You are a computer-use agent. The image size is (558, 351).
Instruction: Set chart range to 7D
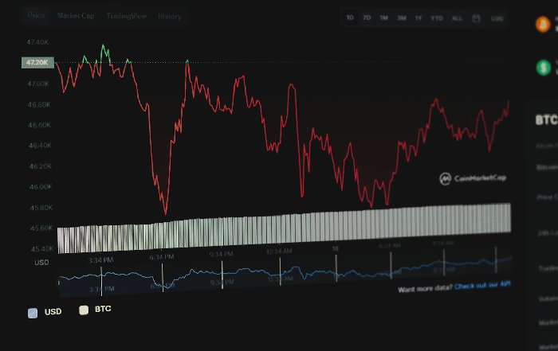tap(367, 18)
